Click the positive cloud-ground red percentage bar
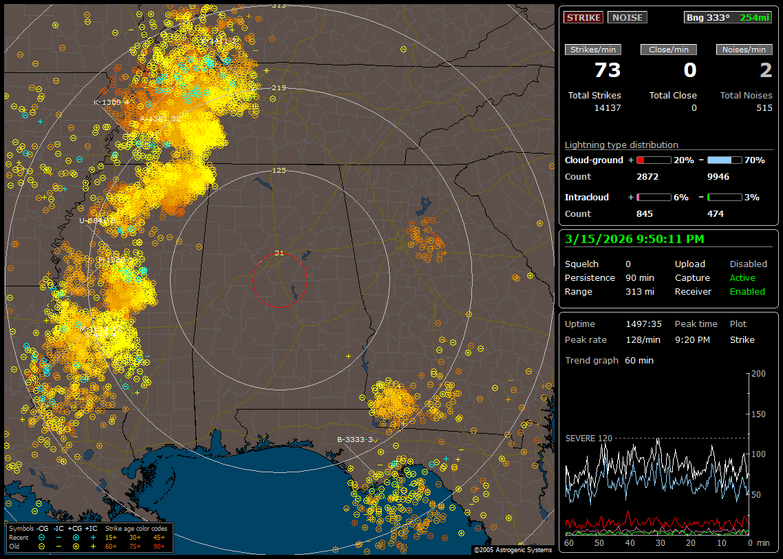The image size is (783, 559). click(653, 160)
